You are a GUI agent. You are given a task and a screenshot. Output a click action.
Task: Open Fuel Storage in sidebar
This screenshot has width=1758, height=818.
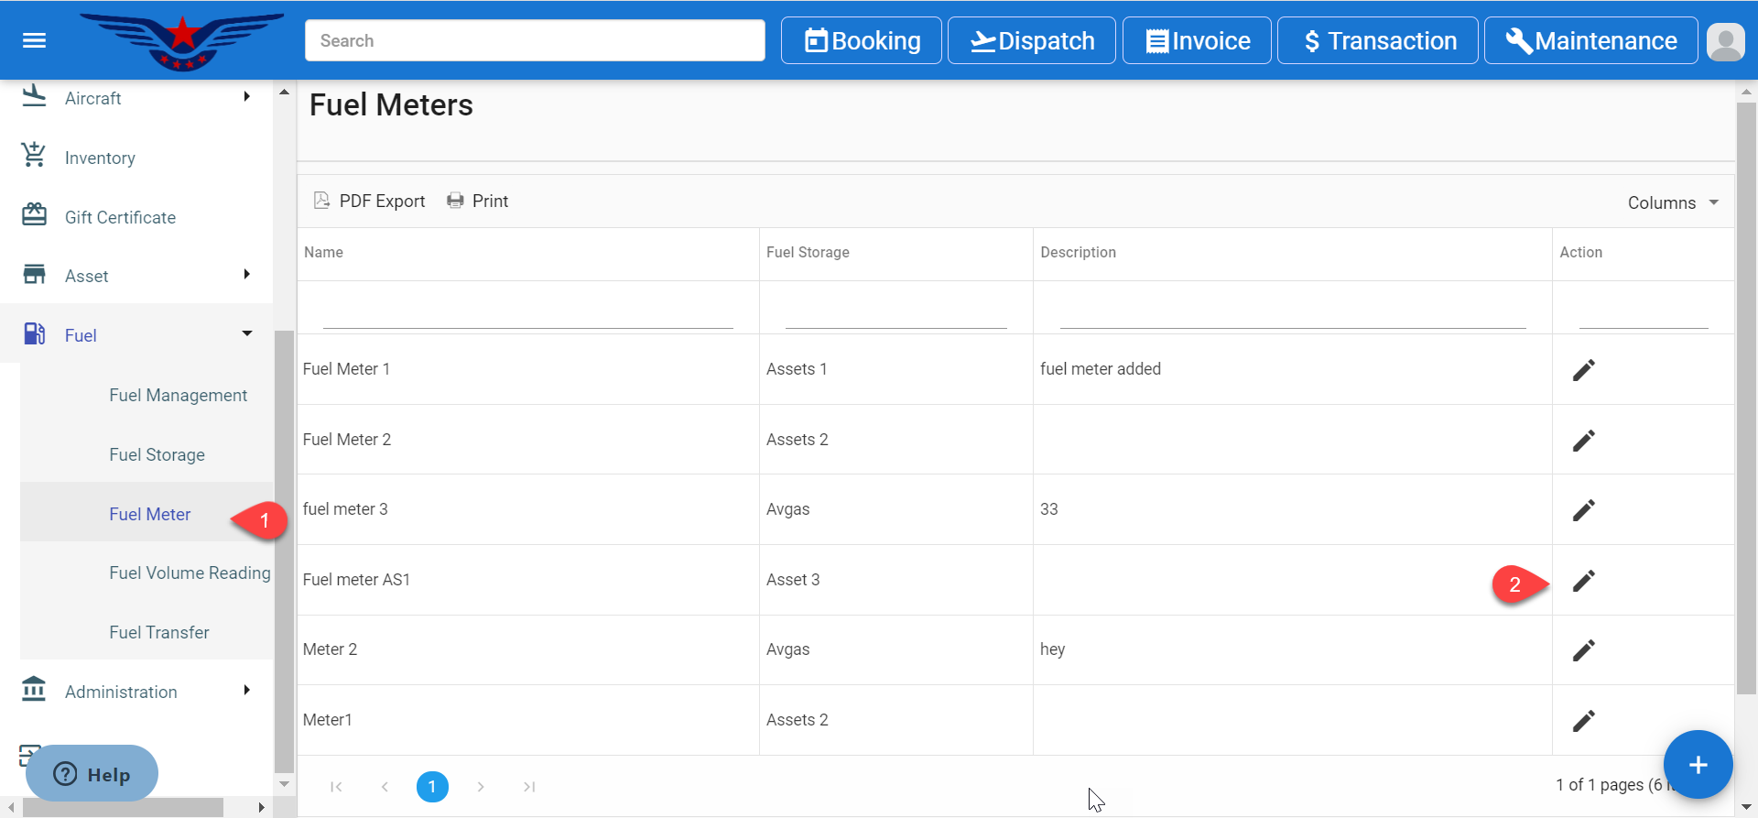(x=157, y=454)
